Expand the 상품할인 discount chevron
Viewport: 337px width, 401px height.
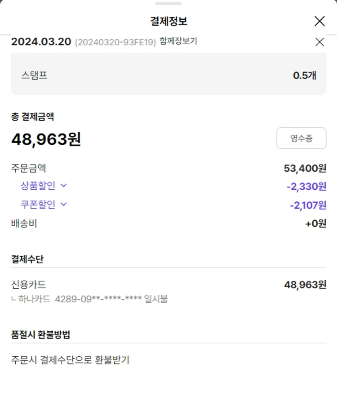pyautogui.click(x=63, y=185)
